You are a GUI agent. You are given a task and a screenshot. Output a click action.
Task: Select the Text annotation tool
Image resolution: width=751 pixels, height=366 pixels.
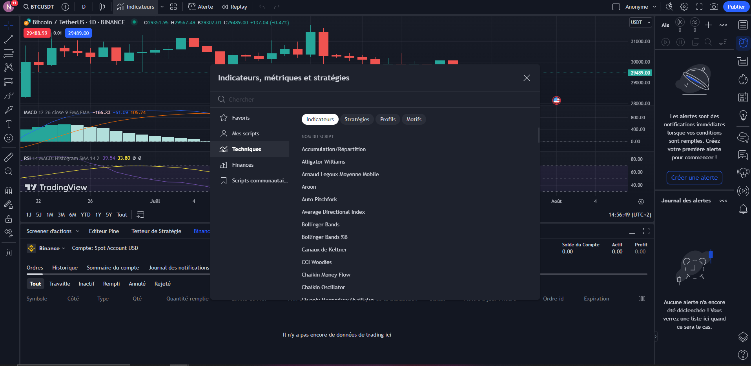click(x=9, y=124)
